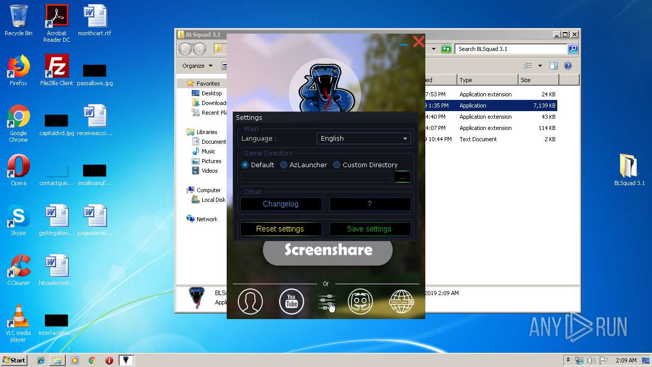Screen dimensions: 652x367
Task: Click Save settings
Action: [x=370, y=229]
